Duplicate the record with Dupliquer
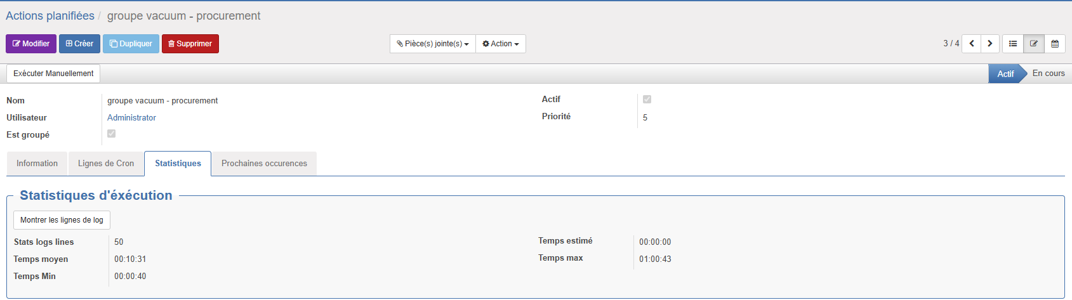Image resolution: width=1072 pixels, height=300 pixels. [x=131, y=44]
